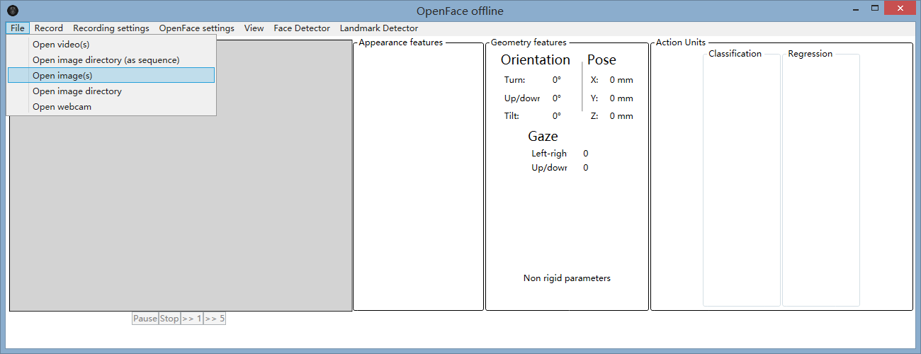The height and width of the screenshot is (354, 921).
Task: Click the Geometry features panel label
Action: [x=529, y=42]
